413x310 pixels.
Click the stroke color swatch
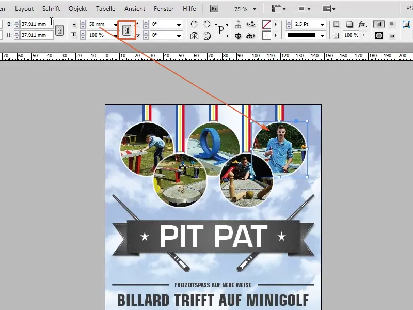tap(266, 35)
